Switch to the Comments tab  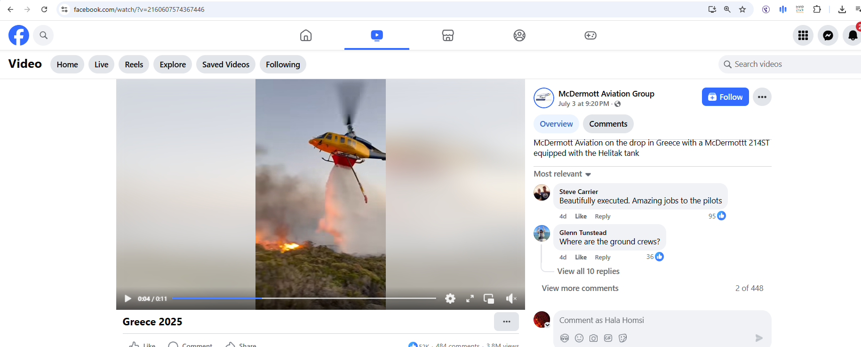[608, 124]
